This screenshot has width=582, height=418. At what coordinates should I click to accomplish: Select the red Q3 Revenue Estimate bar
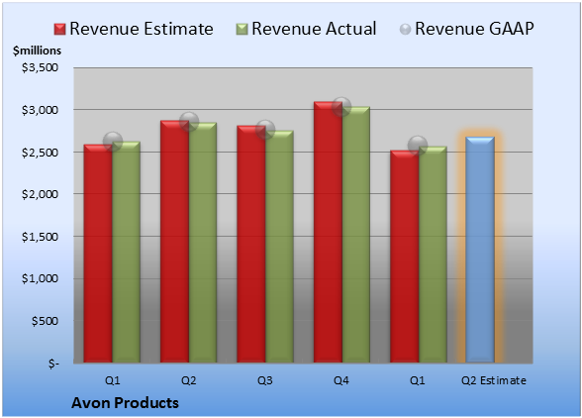[251, 244]
